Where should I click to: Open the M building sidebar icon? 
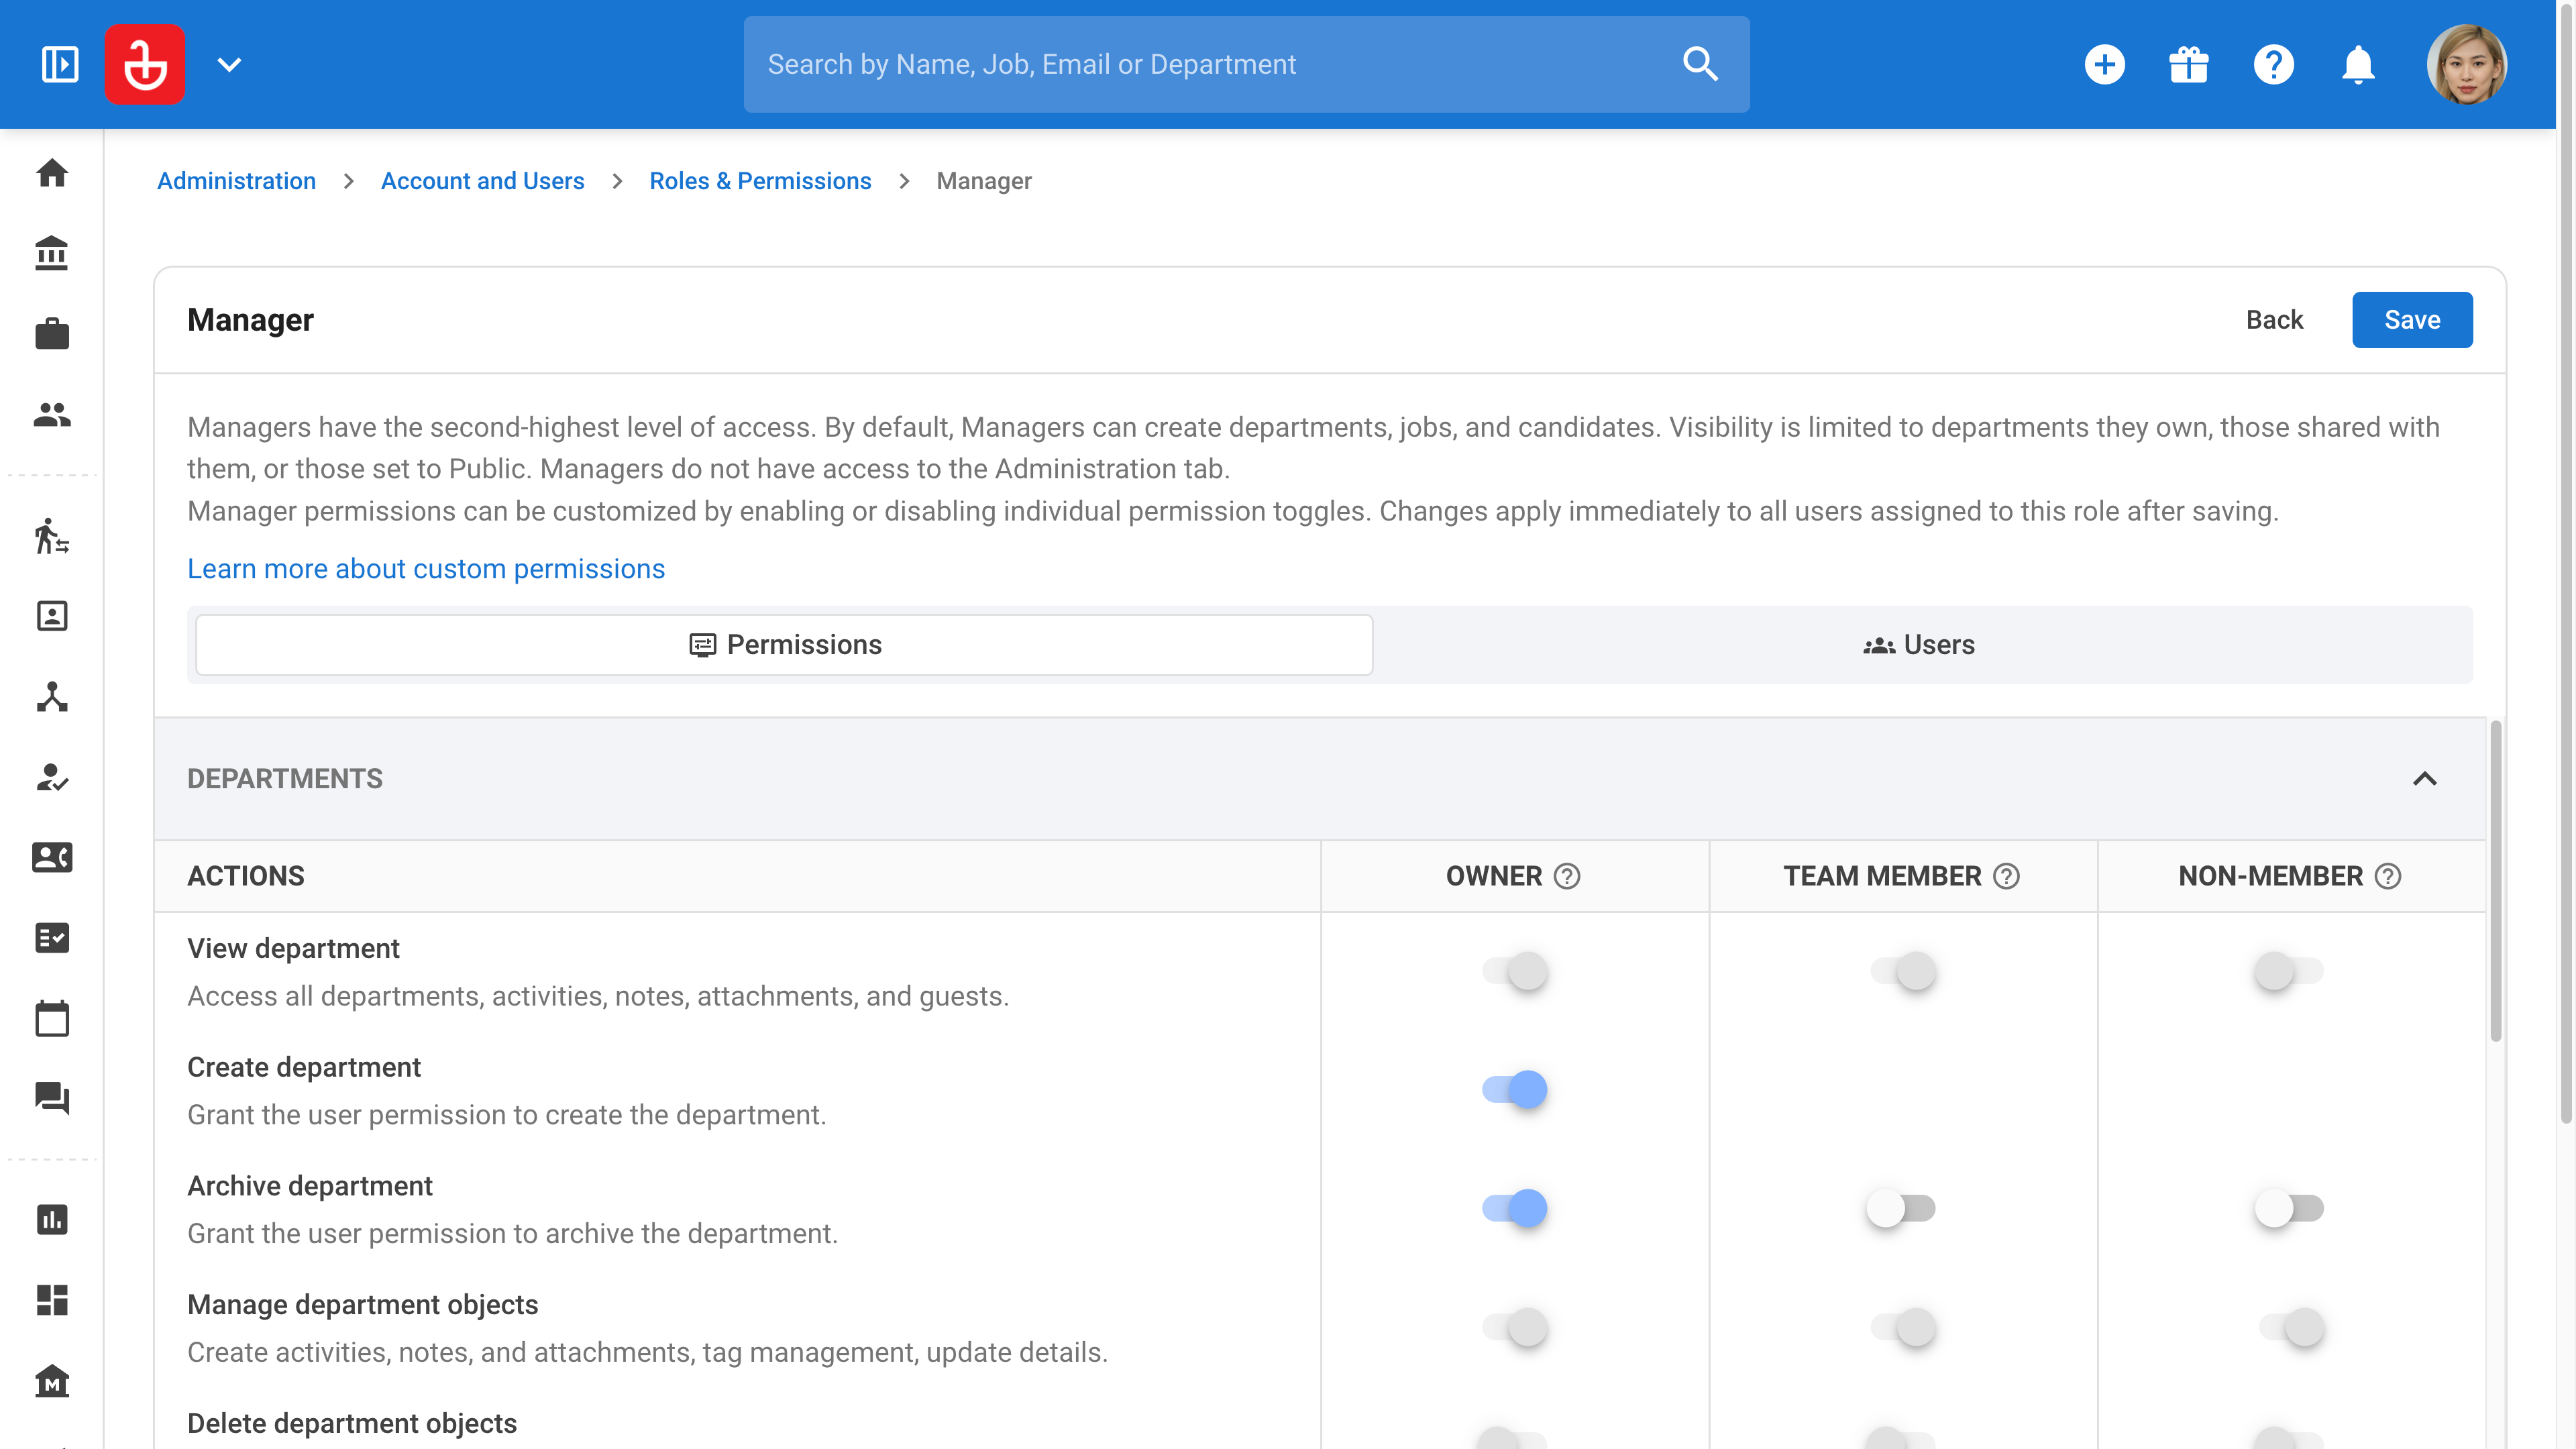[52, 1381]
